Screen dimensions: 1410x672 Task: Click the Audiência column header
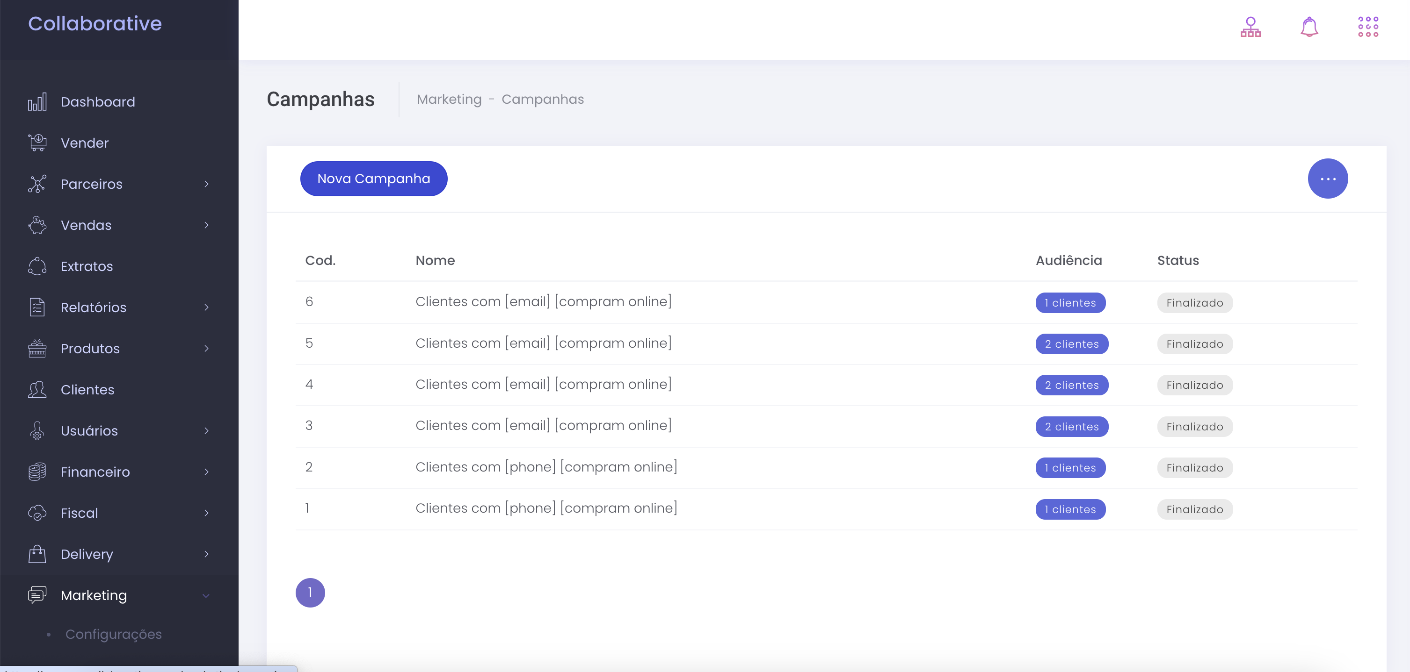coord(1068,260)
